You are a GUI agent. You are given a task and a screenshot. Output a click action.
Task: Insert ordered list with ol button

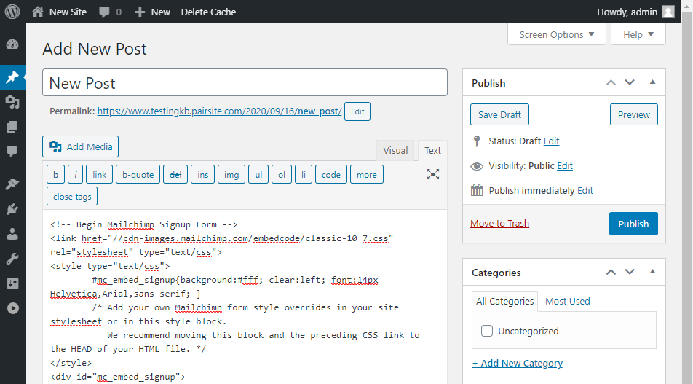[282, 174]
